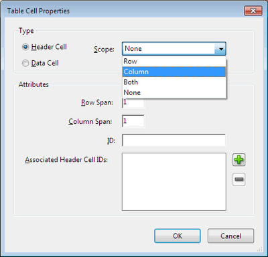
Task: Click the Scope combo box showing None
Action: click(174, 49)
